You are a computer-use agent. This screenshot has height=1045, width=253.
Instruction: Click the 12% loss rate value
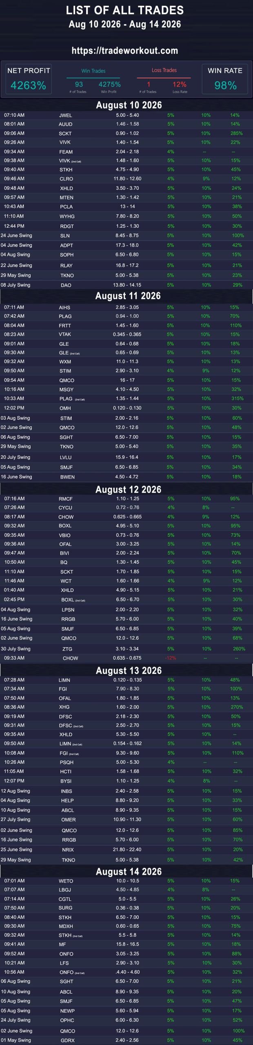click(x=180, y=84)
